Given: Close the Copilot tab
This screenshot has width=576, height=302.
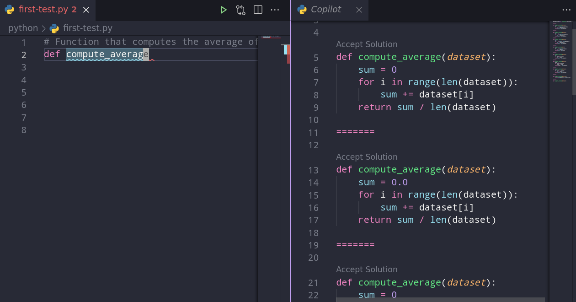Looking at the screenshot, I should click(359, 10).
